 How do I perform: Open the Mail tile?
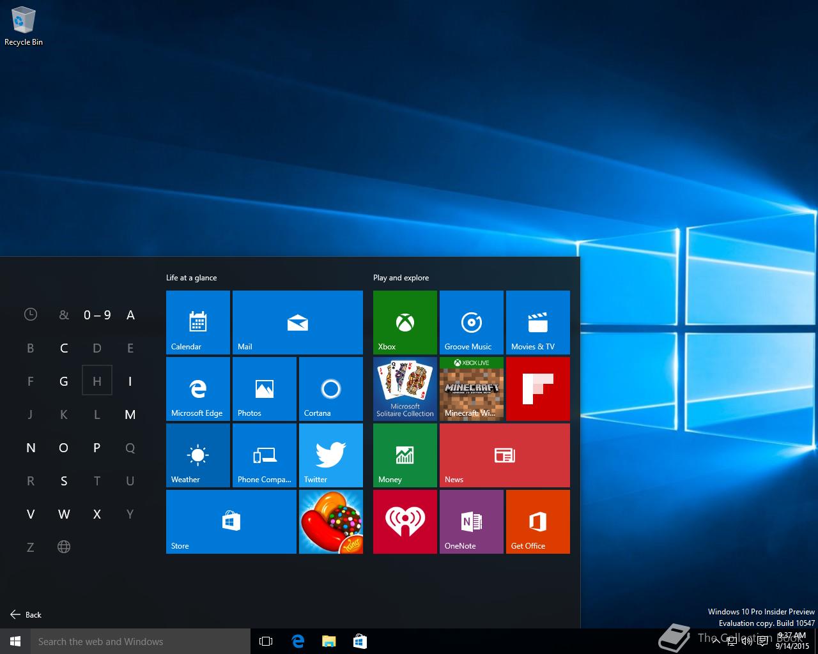298,323
